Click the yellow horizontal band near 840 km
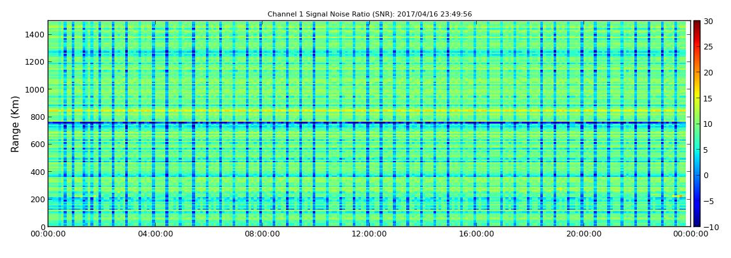The image size is (731, 258). tap(367, 111)
